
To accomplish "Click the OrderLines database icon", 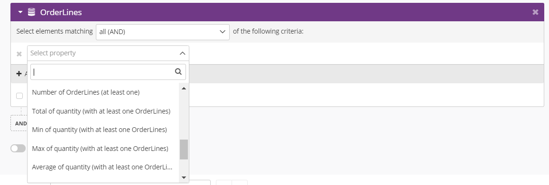I will click(x=31, y=12).
